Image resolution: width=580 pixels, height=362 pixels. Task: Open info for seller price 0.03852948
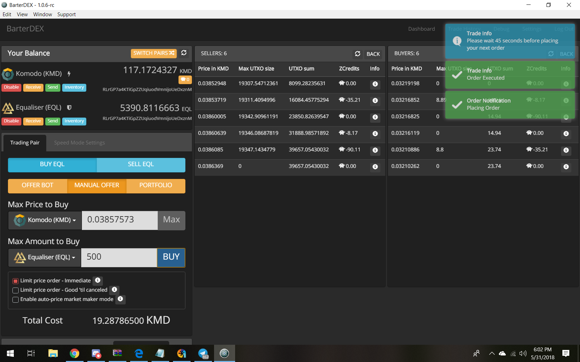375,84
